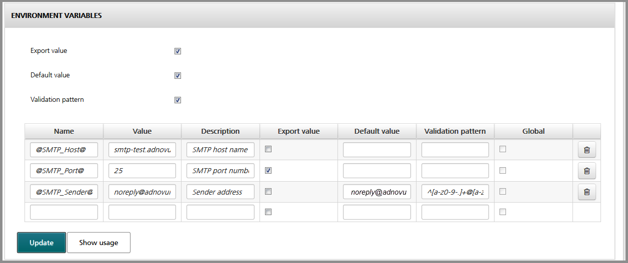Tick Export value checkbox in empty row
Viewport: 628px width, 263px height.
pyautogui.click(x=268, y=212)
